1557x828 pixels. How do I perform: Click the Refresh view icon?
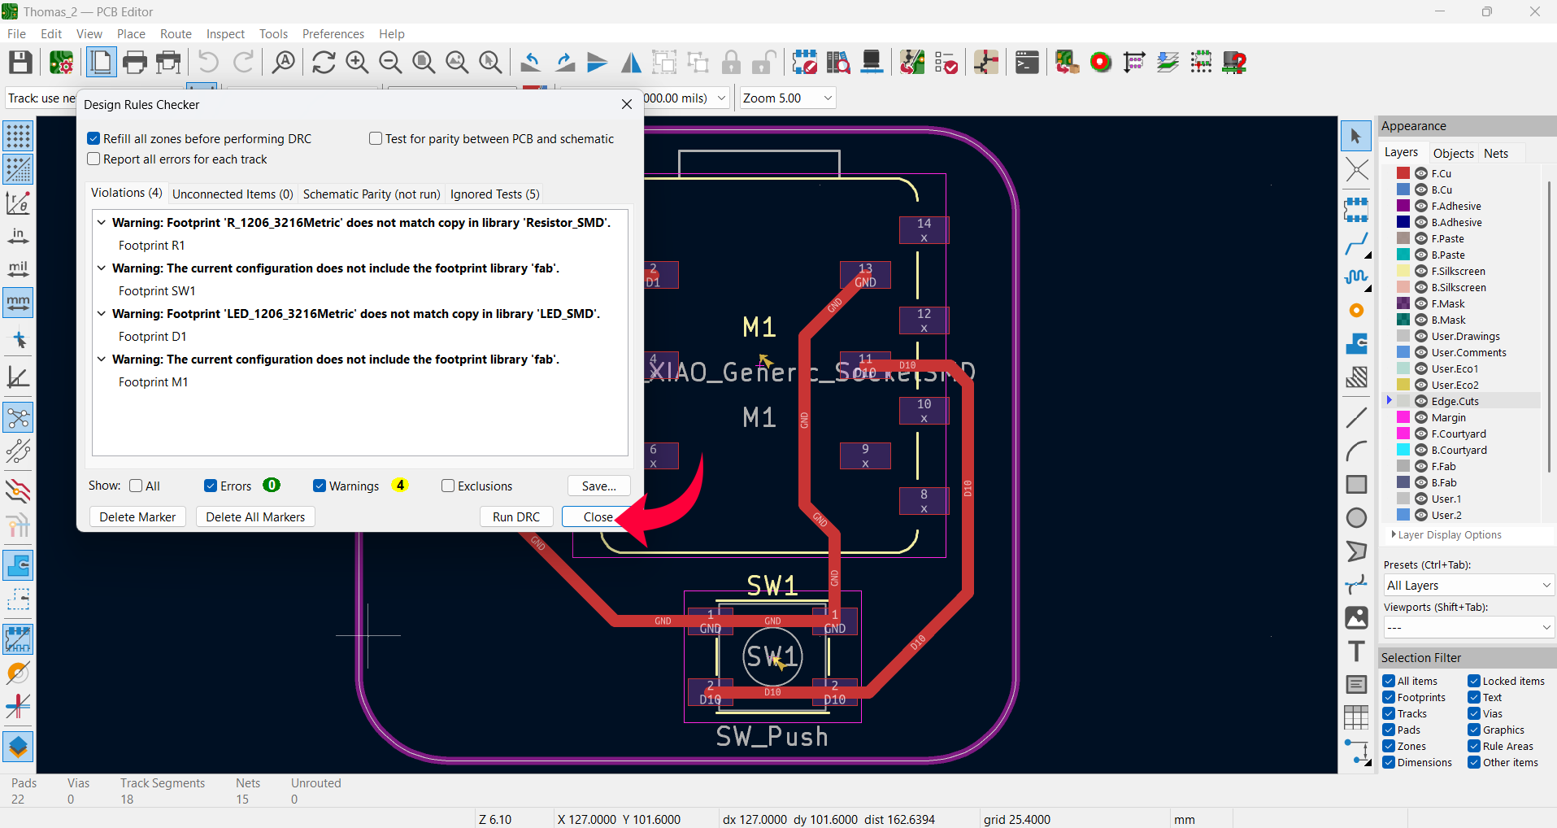tap(324, 63)
